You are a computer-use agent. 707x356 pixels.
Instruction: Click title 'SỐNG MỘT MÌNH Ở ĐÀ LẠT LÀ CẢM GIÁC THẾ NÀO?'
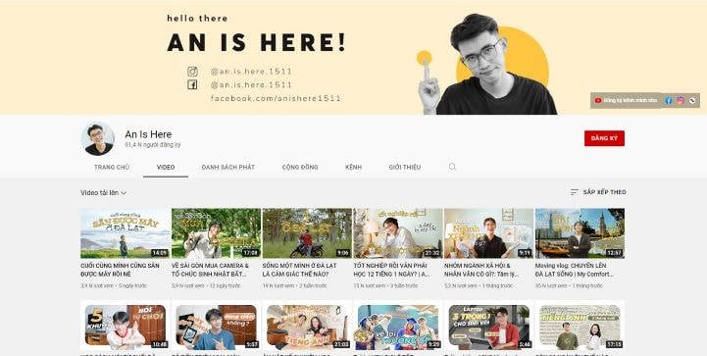299,270
